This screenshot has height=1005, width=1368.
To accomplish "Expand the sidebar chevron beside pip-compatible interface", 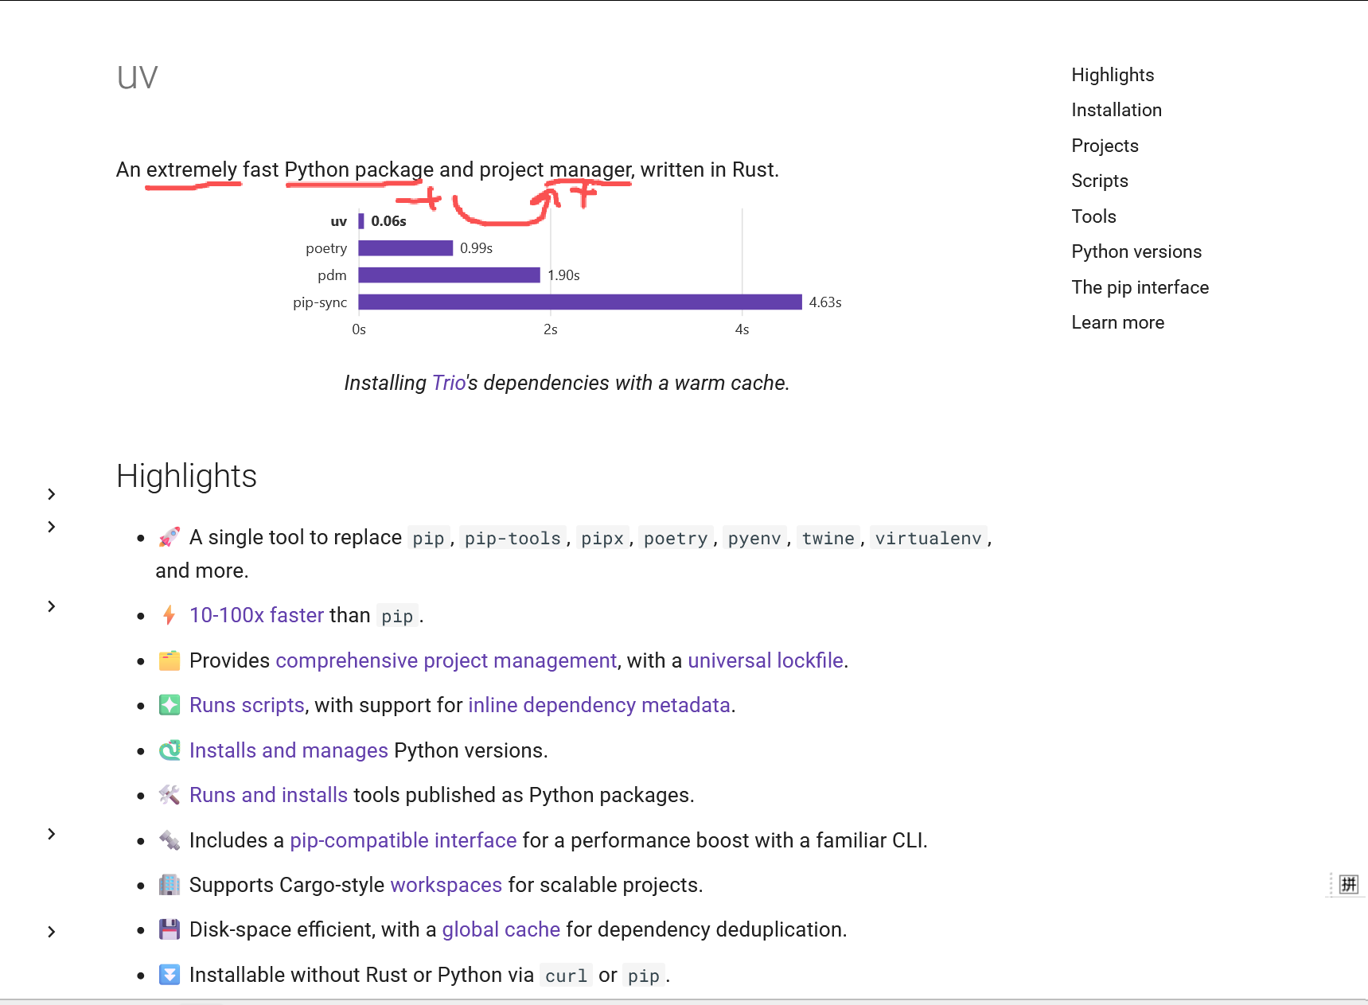I will (x=51, y=834).
